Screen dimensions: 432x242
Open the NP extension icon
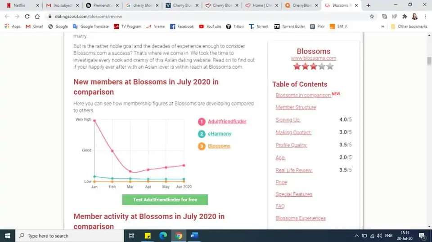coord(395,17)
